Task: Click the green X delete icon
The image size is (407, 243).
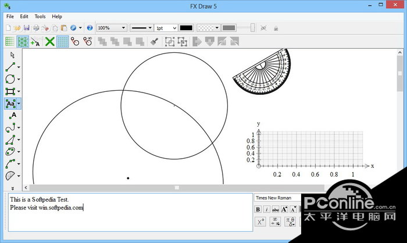Action: pyautogui.click(x=50, y=41)
